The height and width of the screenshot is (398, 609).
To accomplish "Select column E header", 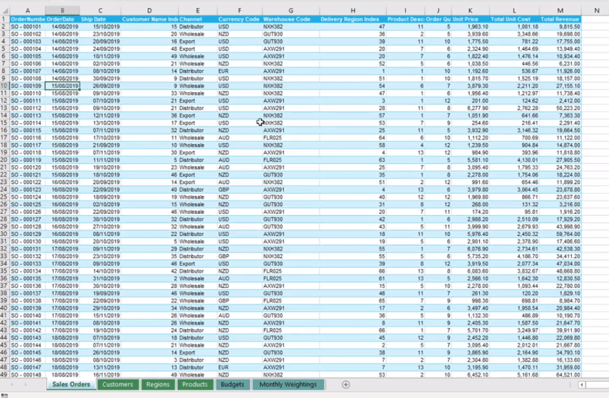I will pyautogui.click(x=198, y=10).
